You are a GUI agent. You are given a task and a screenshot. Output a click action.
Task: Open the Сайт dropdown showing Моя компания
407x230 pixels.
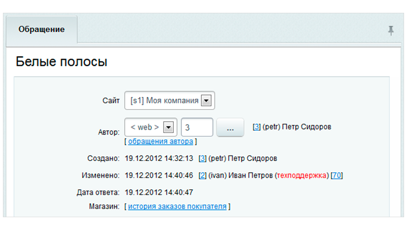pyautogui.click(x=170, y=100)
